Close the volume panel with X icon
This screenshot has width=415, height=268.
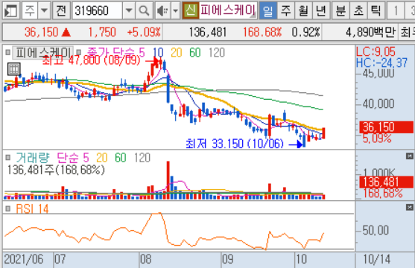409,156
